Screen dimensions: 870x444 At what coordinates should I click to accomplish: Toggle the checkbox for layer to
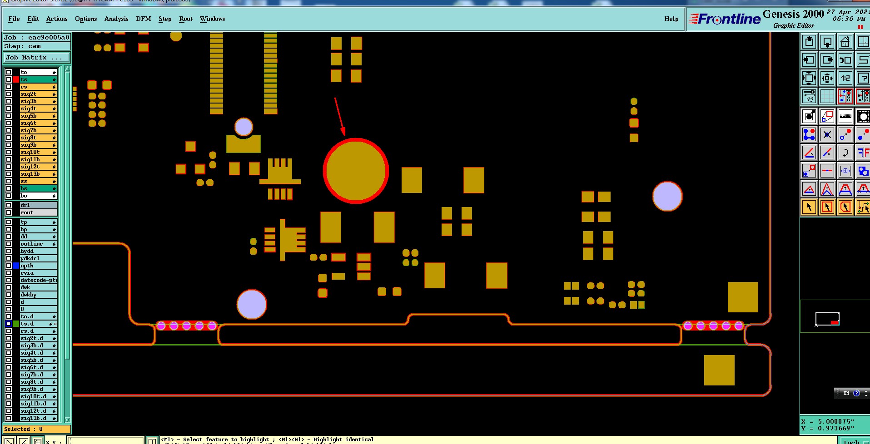click(x=9, y=72)
